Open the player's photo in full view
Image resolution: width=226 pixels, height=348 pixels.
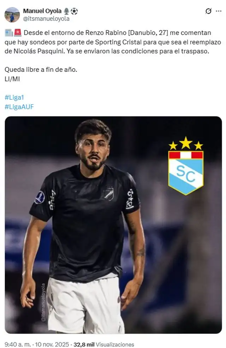pos(113,225)
